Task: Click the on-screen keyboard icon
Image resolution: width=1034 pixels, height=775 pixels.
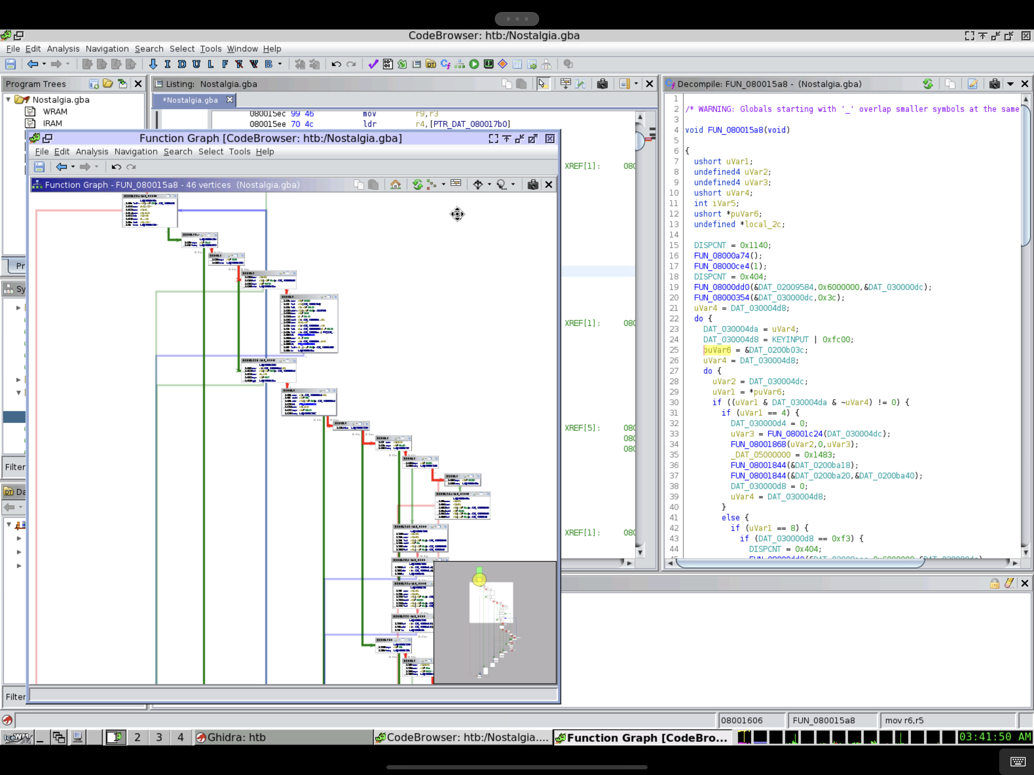Action: [x=1018, y=761]
